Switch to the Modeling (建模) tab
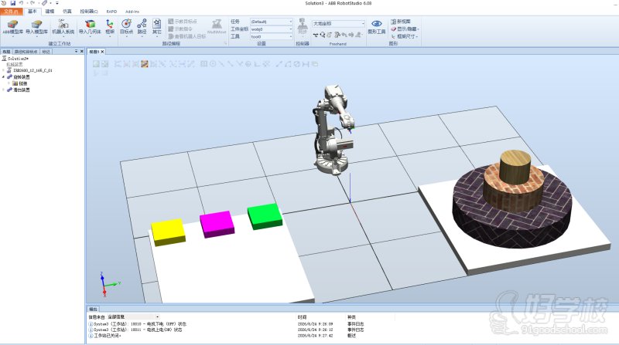This screenshot has height=345, width=619. [50, 12]
